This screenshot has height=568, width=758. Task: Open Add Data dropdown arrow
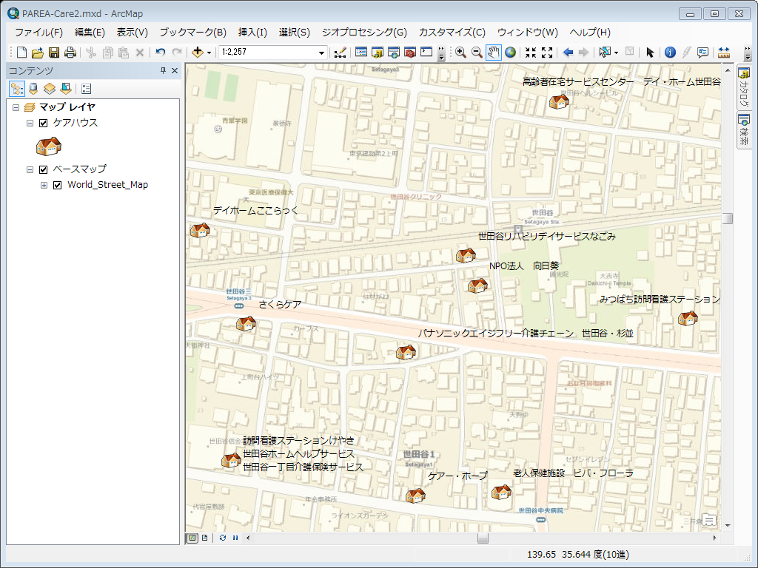click(209, 53)
